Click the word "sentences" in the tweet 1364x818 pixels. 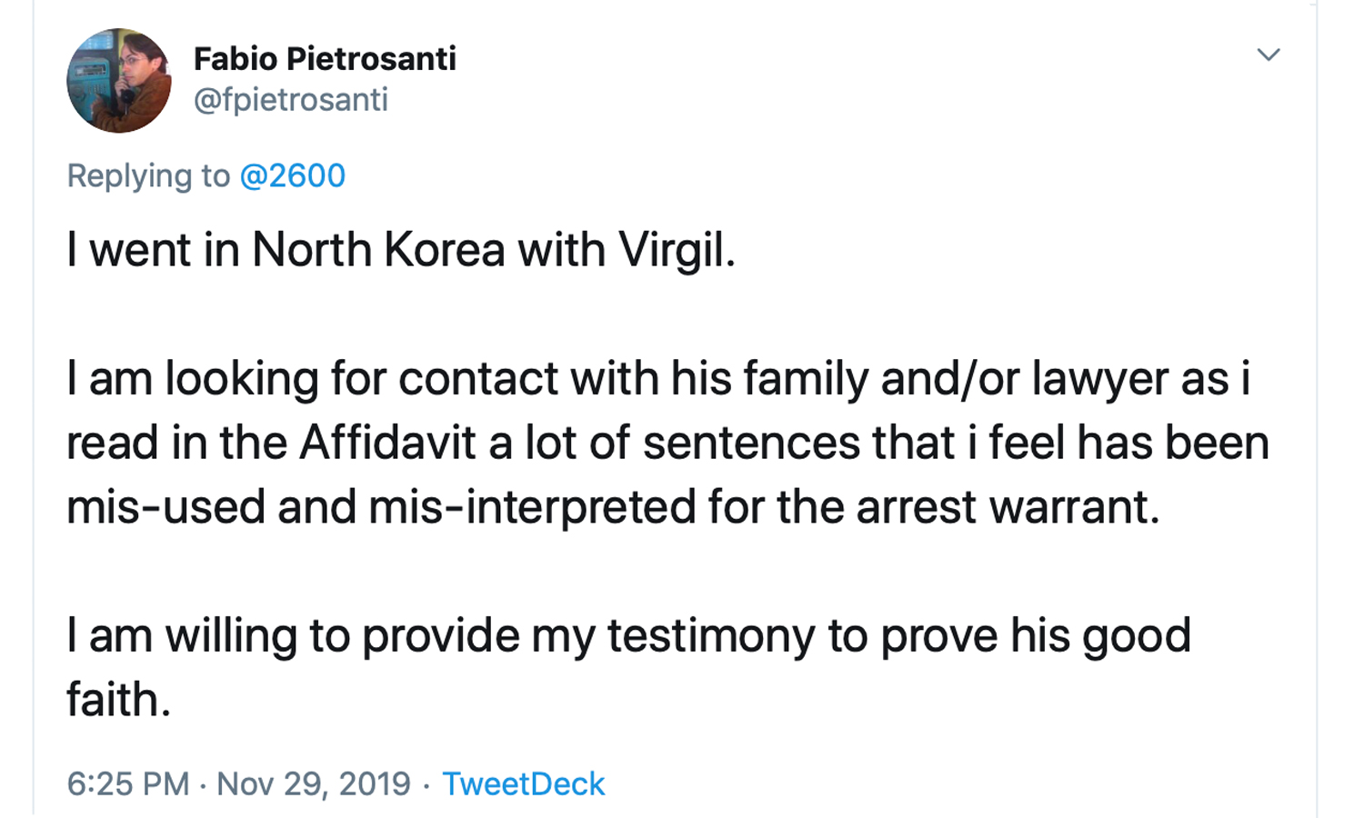pyautogui.click(x=751, y=444)
